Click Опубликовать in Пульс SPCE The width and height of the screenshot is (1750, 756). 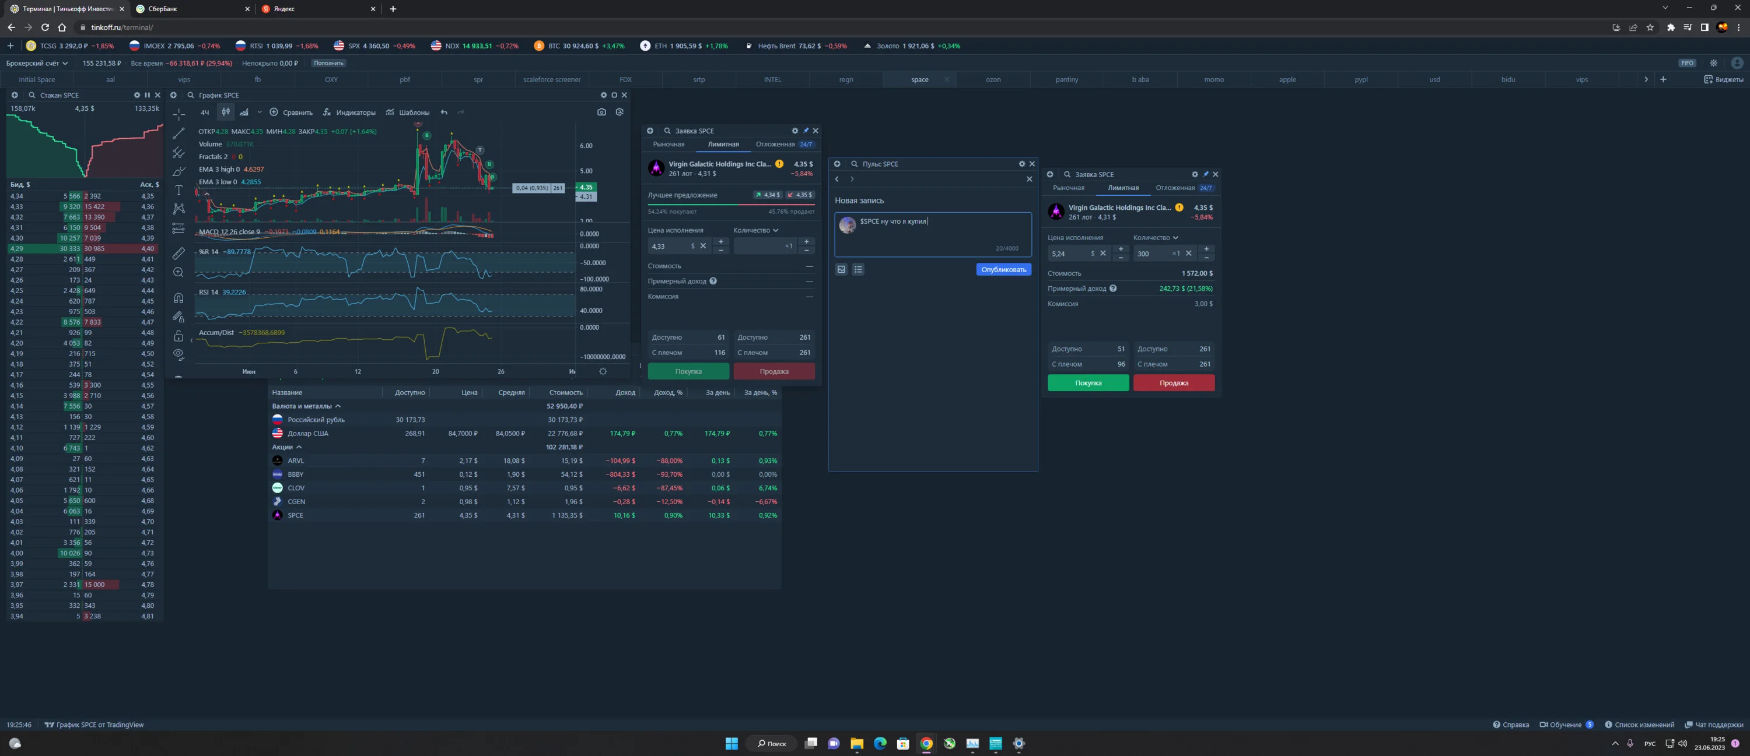tap(1003, 269)
